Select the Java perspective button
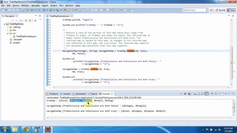The width and height of the screenshot is (237, 133). pyautogui.click(x=231, y=10)
